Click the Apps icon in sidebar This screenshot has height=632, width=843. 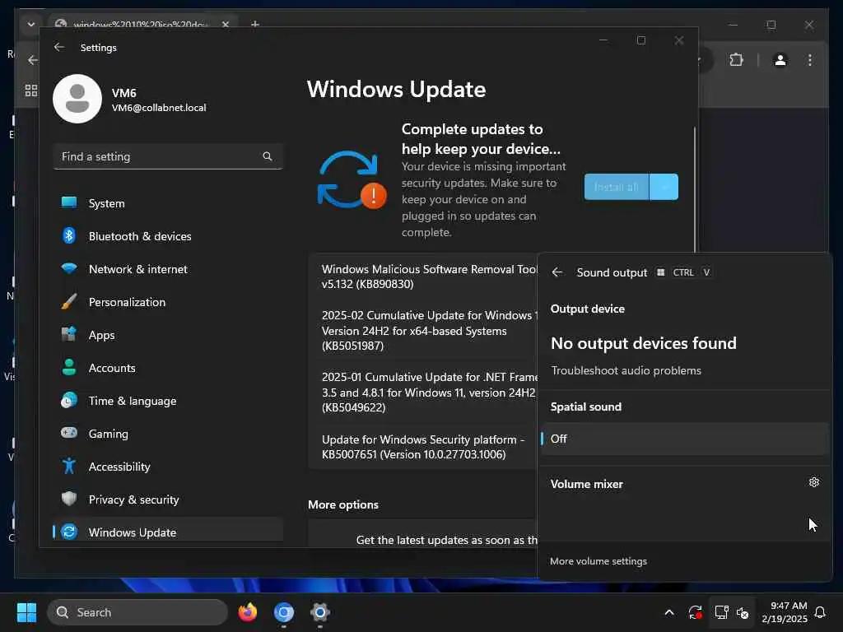coord(69,334)
